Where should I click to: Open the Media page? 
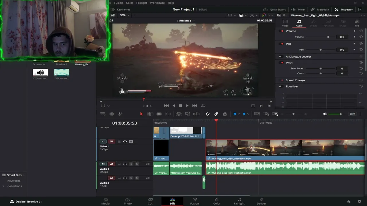point(106,201)
